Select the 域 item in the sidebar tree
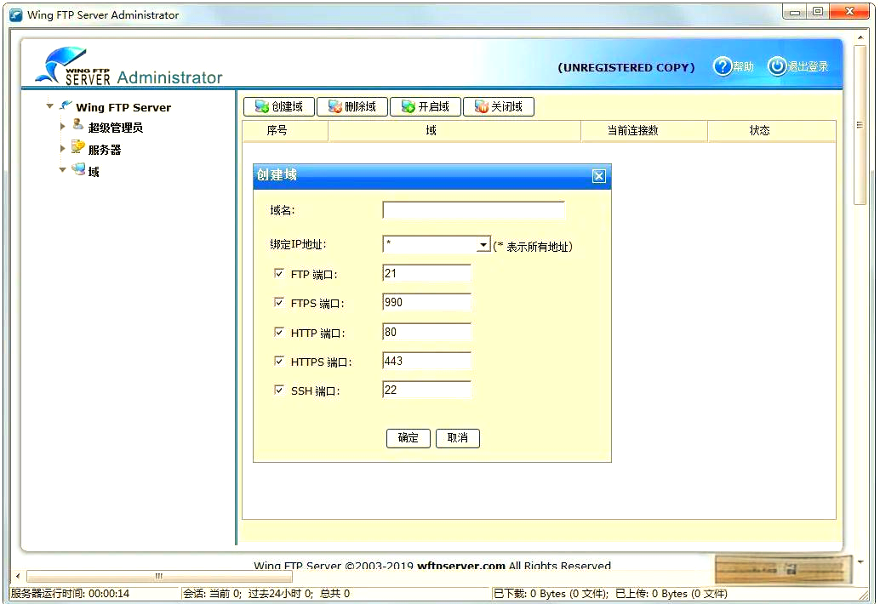Screen dimensions: 880x604 (x=94, y=170)
